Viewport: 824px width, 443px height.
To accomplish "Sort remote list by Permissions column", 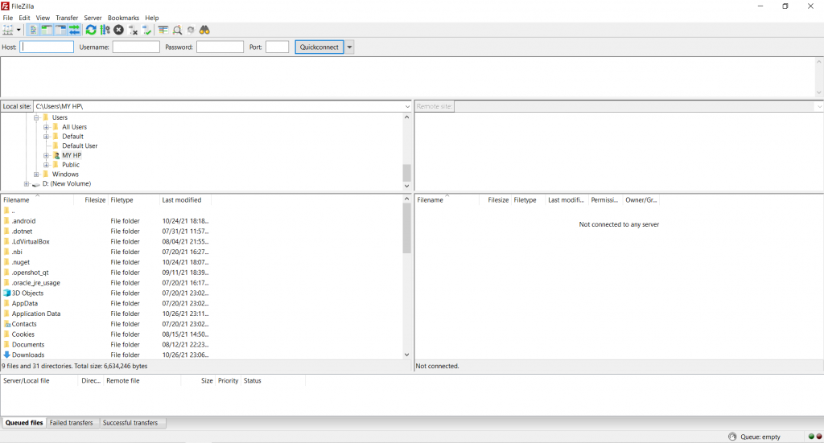I will pyautogui.click(x=605, y=200).
